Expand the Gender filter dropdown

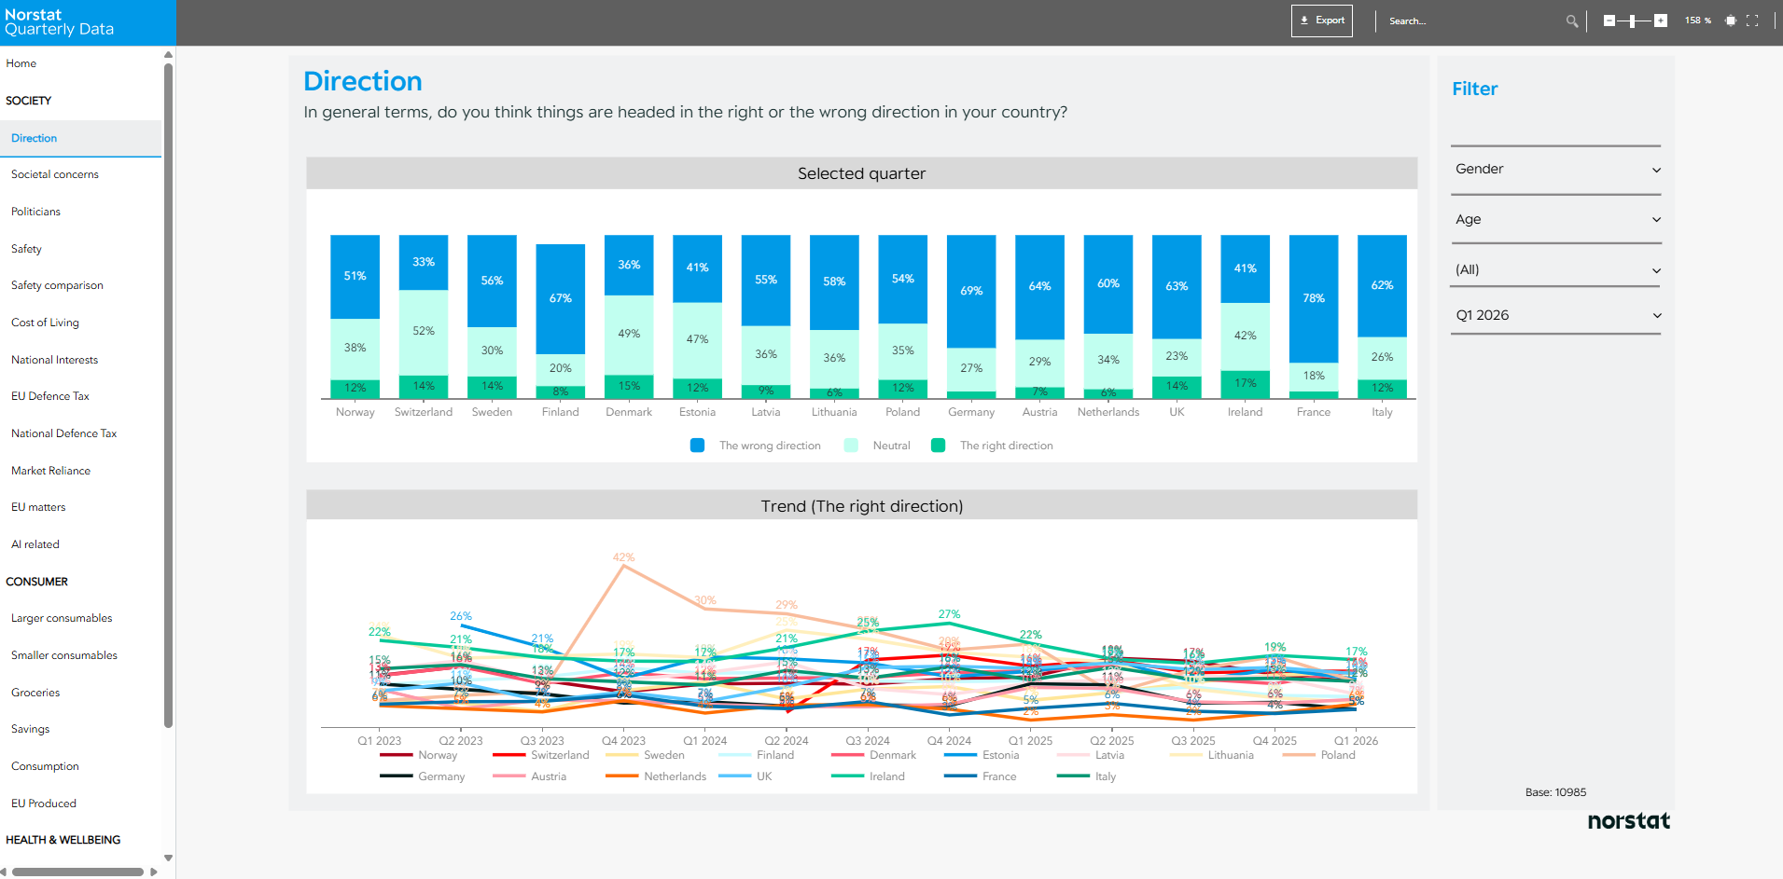click(1555, 170)
